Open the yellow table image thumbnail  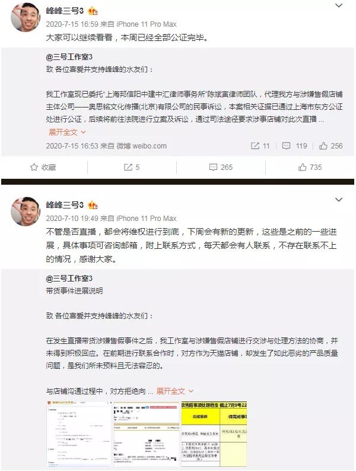(x=214, y=434)
